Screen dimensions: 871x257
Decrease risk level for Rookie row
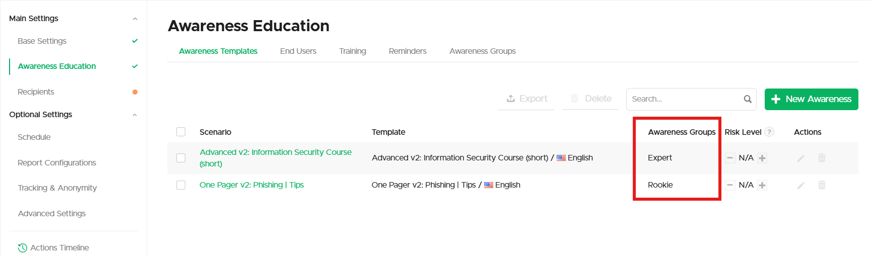click(730, 185)
